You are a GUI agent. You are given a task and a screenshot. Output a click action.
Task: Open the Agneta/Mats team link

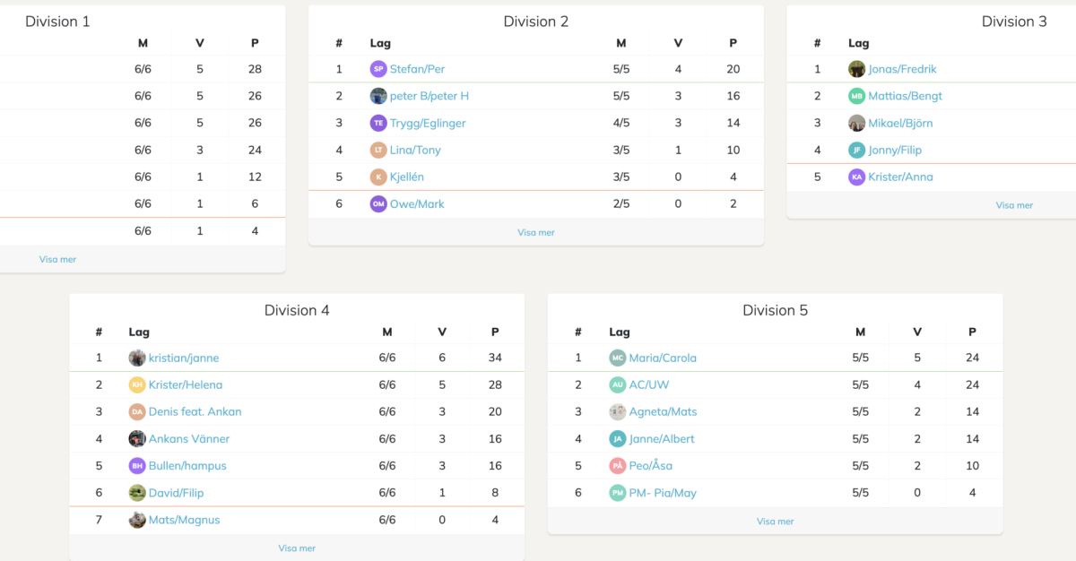tap(663, 411)
